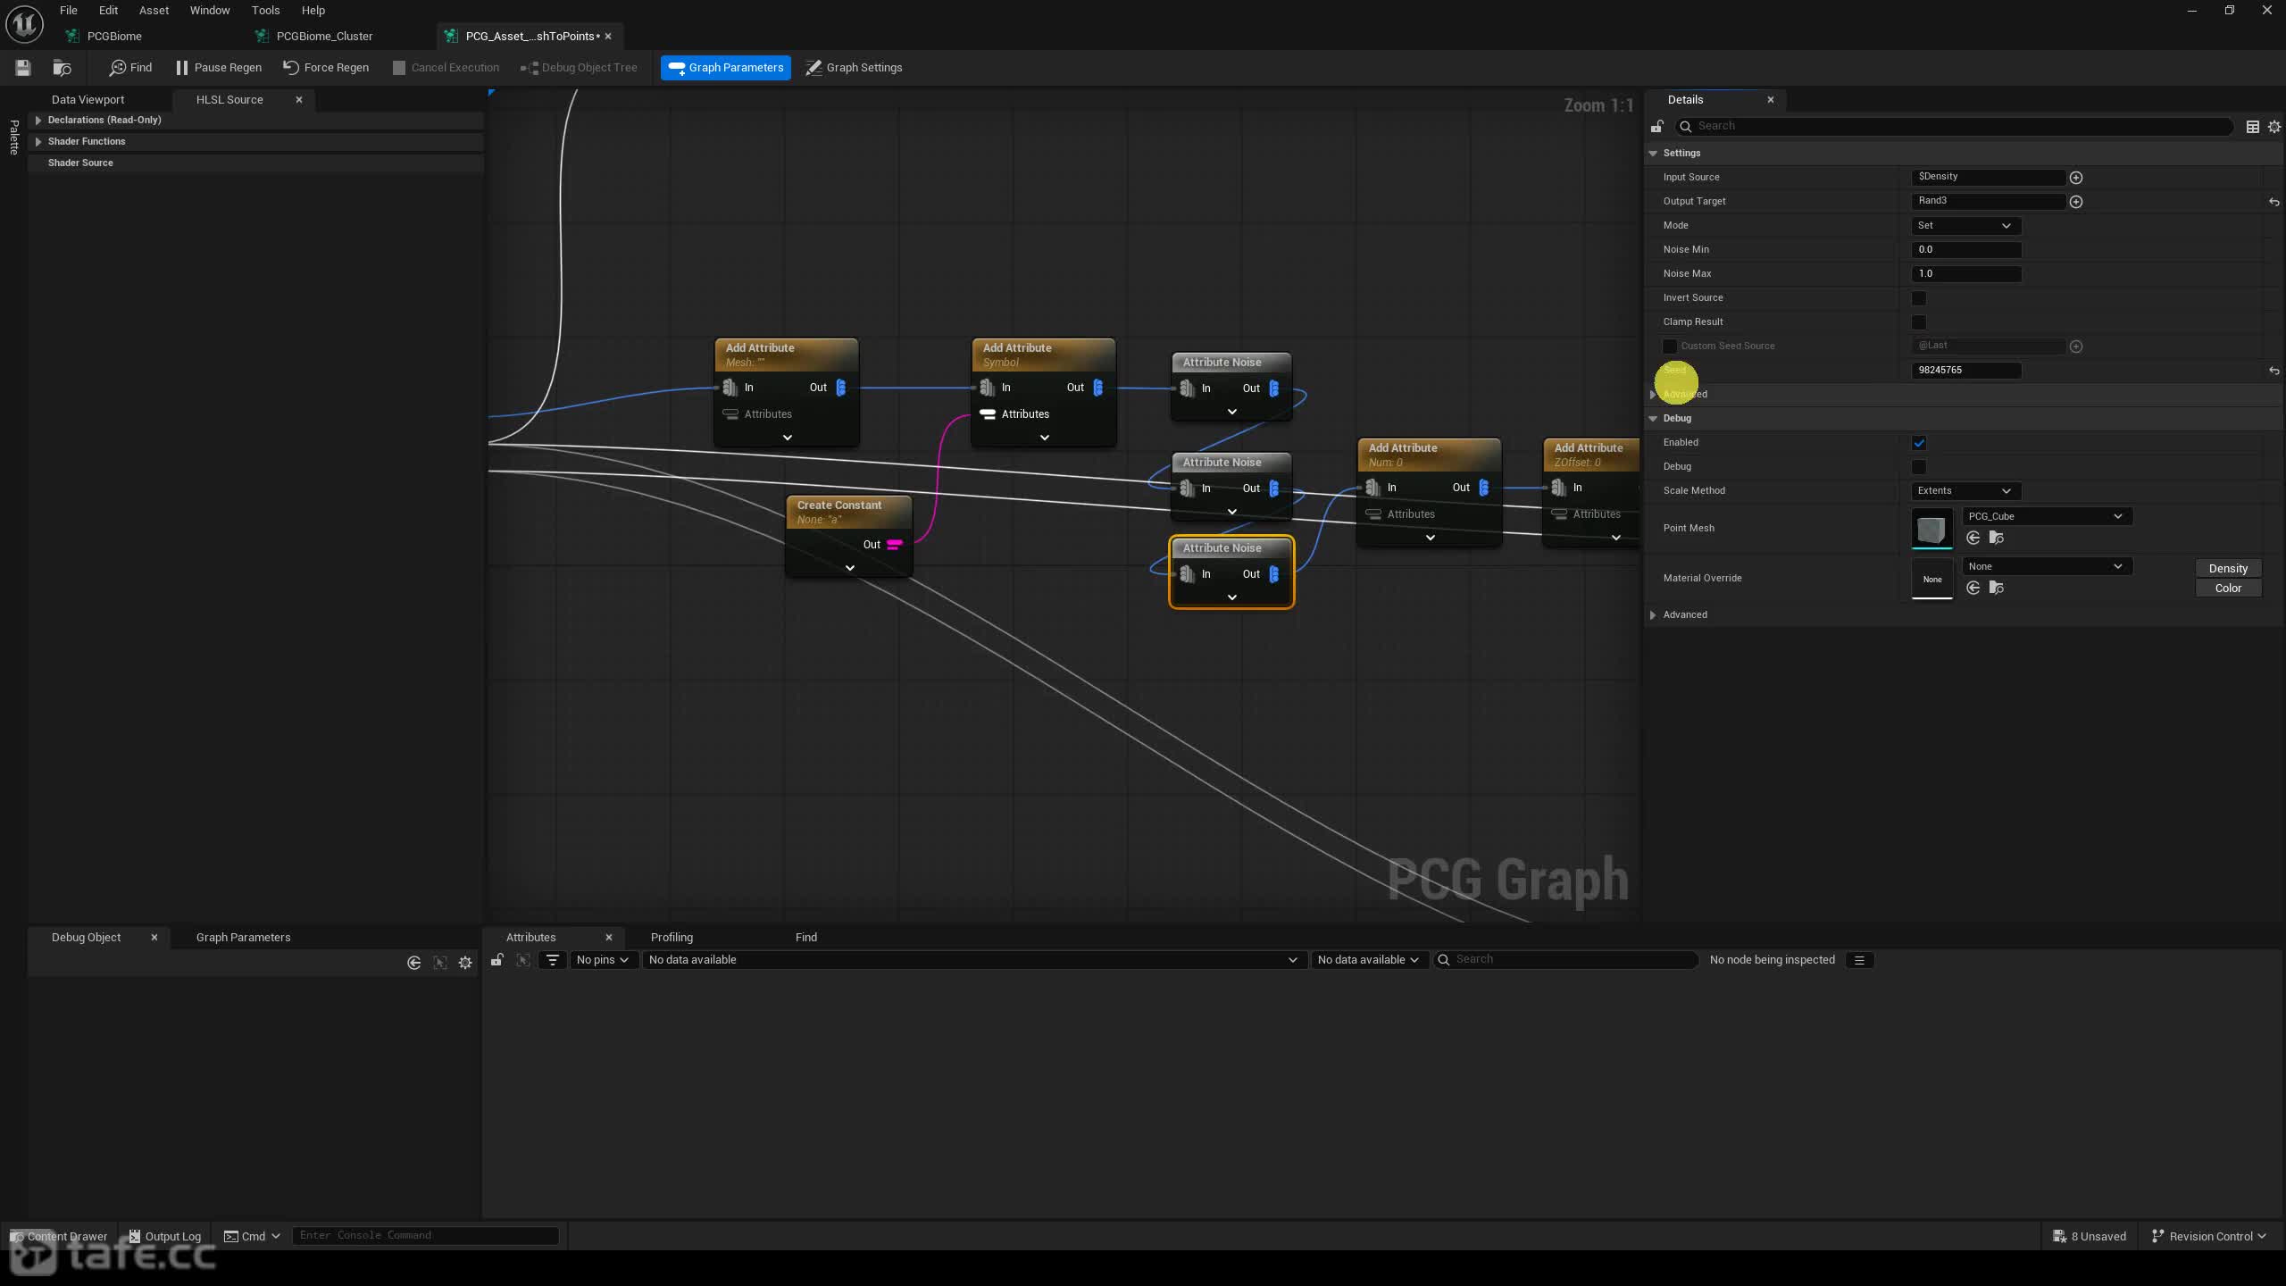Open the Scale Method Extents dropdown

click(1965, 491)
